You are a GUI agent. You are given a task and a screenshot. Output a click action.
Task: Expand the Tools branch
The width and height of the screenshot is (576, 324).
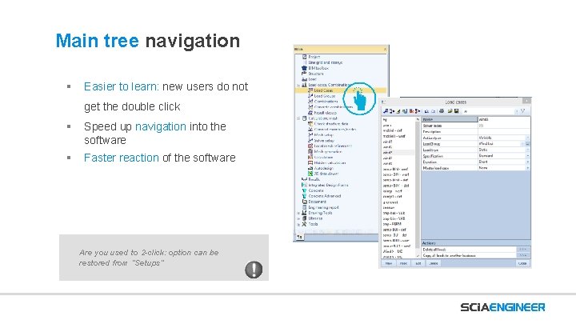(x=298, y=224)
